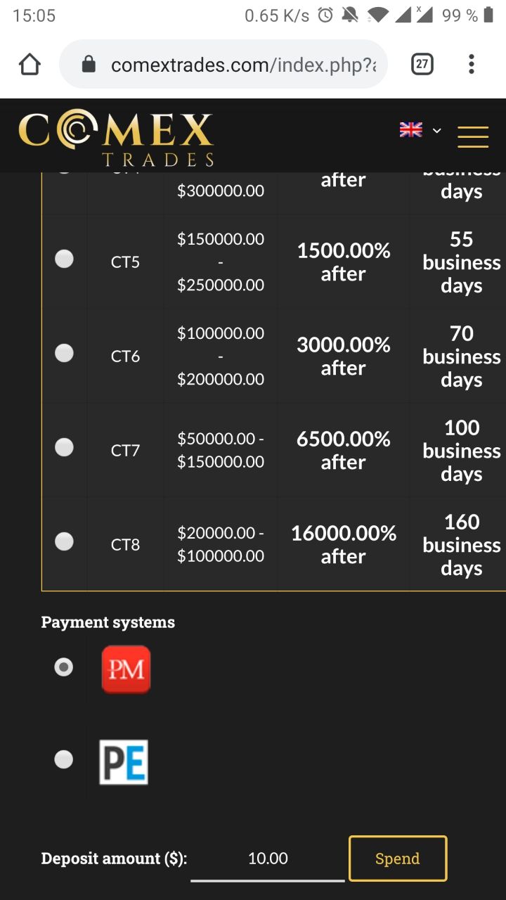Tap the secure padlock icon in address bar

89,65
